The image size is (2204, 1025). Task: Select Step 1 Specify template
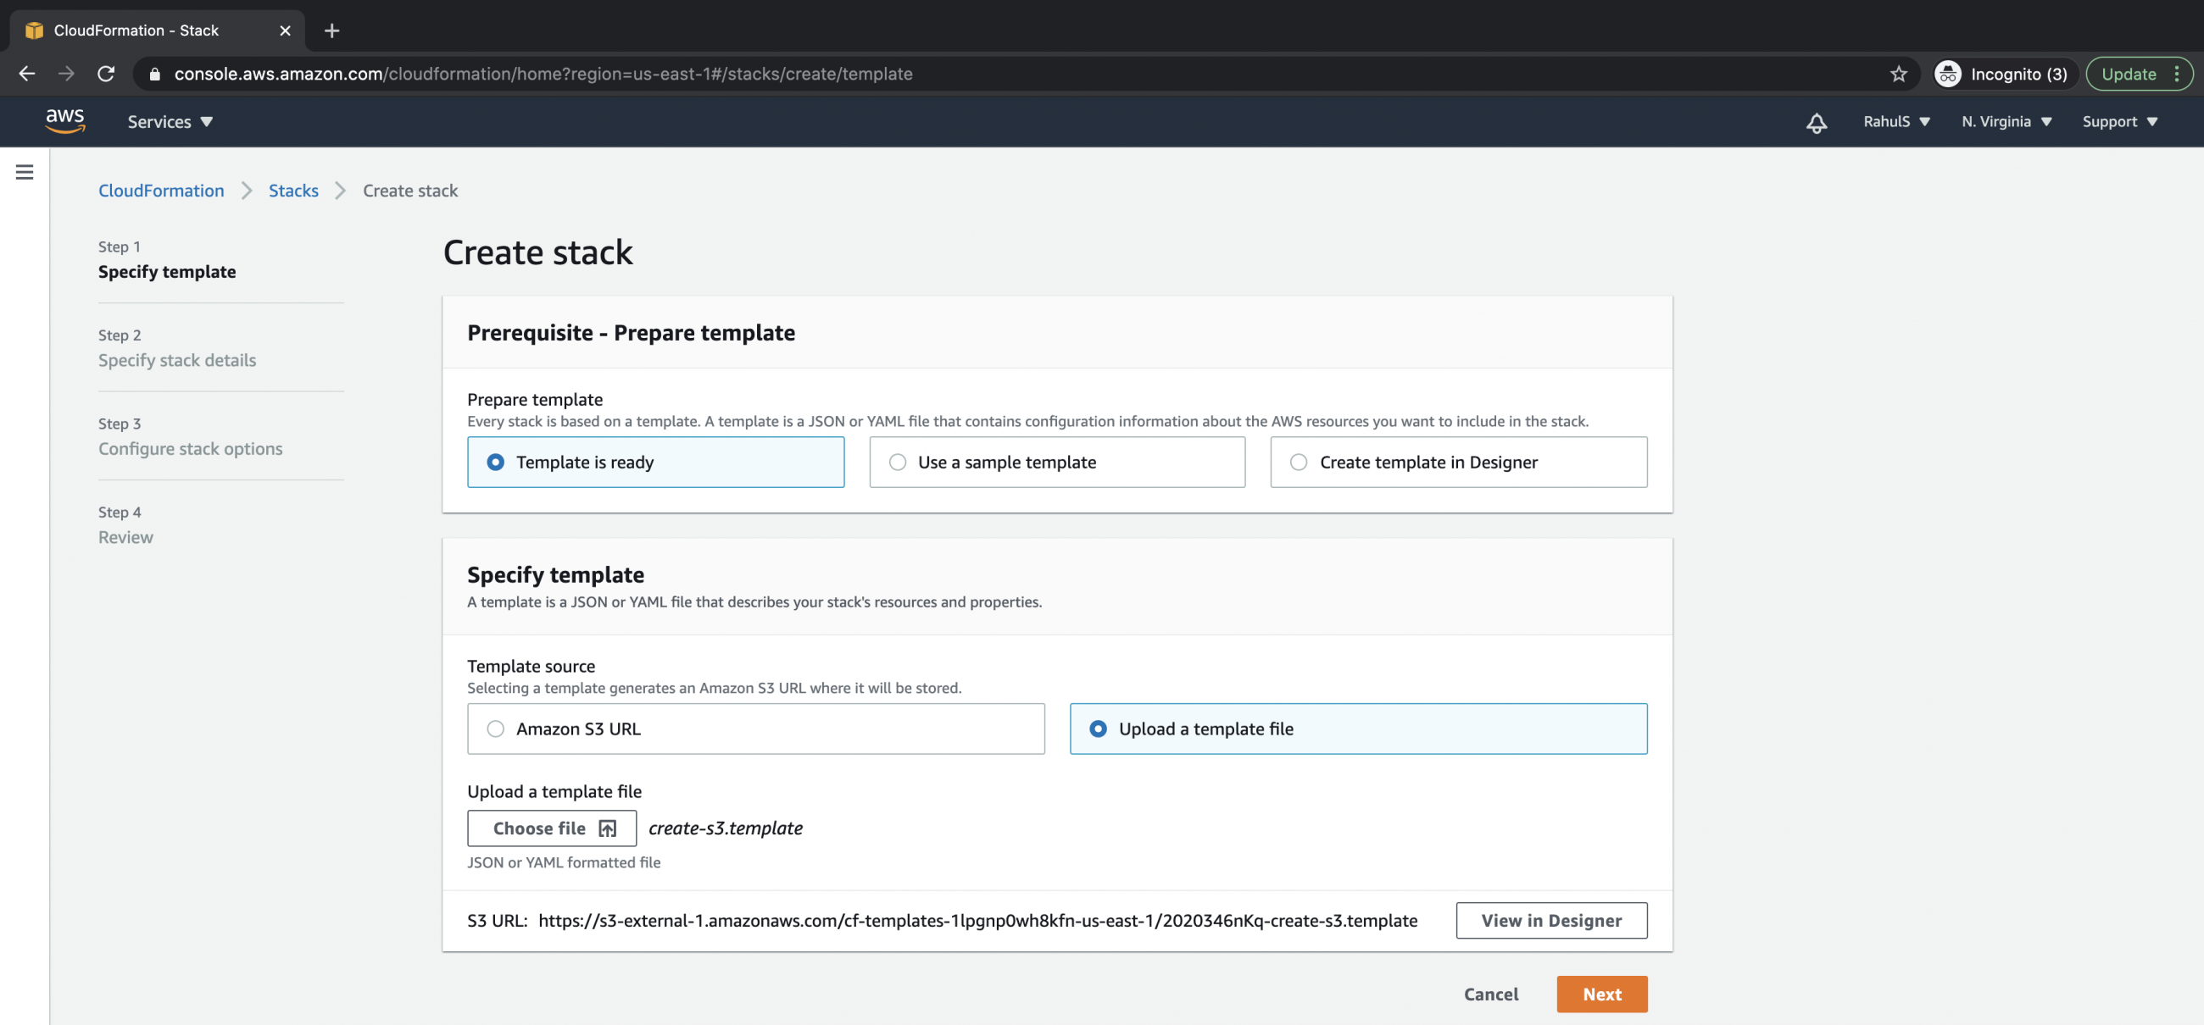tap(167, 260)
